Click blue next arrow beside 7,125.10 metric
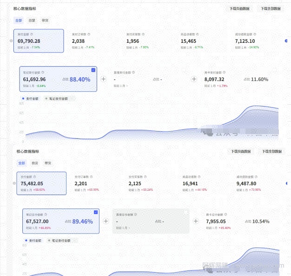 click(286, 40)
